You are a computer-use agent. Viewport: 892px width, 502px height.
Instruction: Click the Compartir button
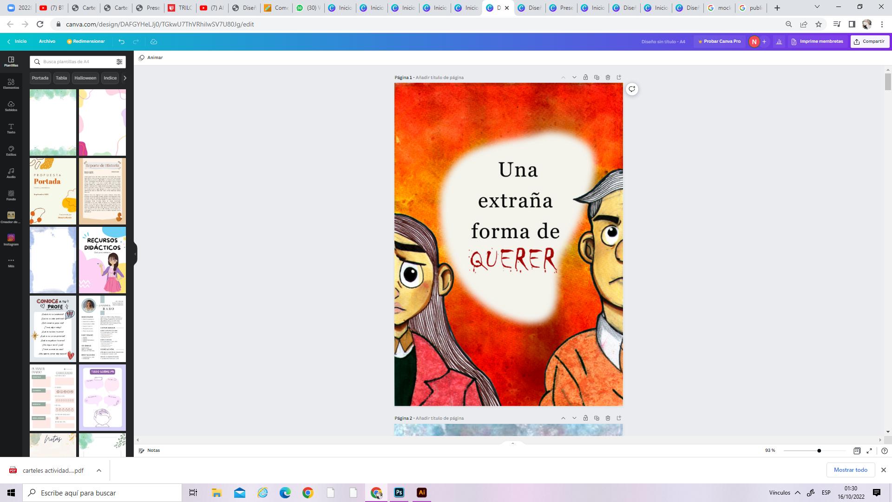click(x=870, y=41)
